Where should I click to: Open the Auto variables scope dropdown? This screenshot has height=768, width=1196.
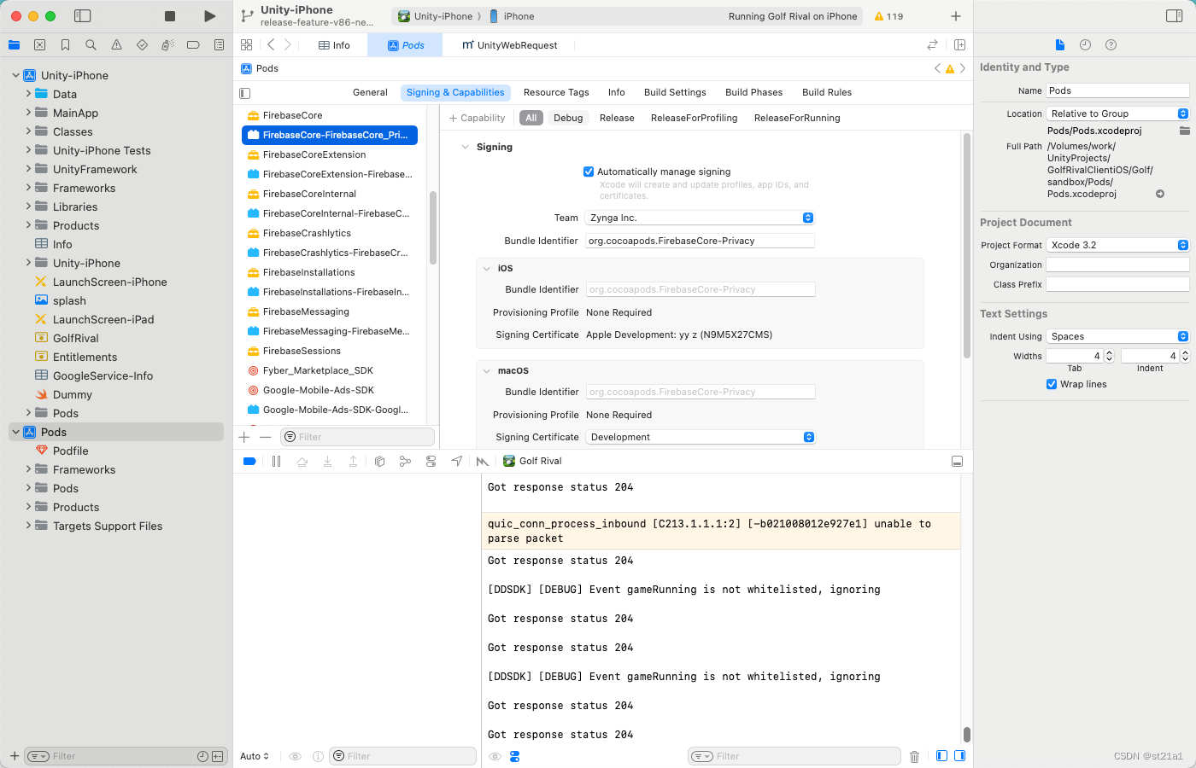click(x=255, y=757)
